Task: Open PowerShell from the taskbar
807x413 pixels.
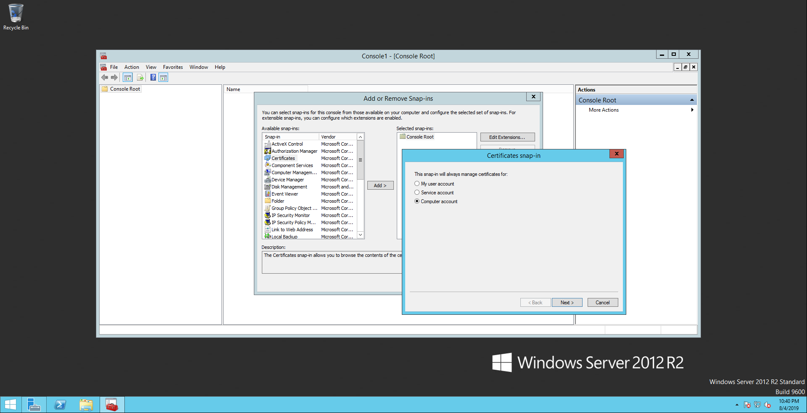Action: click(60, 405)
